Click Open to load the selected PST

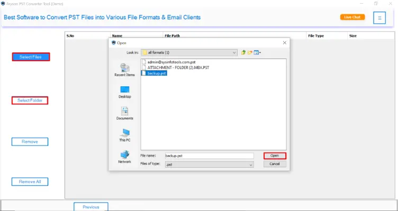(x=275, y=156)
